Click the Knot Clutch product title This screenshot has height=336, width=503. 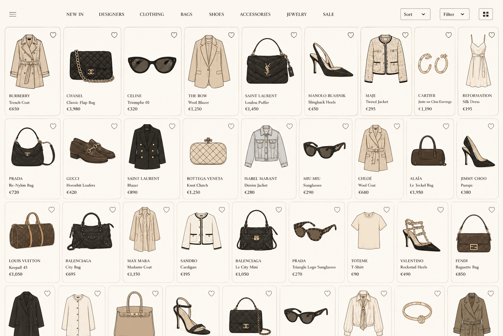coord(197,185)
